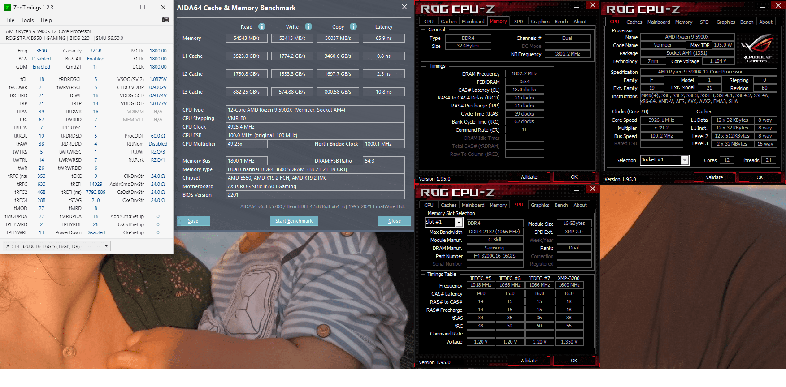Switch to Bench tab in Memory window

tap(561, 21)
